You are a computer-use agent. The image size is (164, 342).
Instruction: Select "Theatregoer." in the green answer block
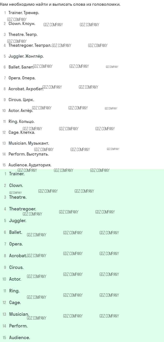23,209
